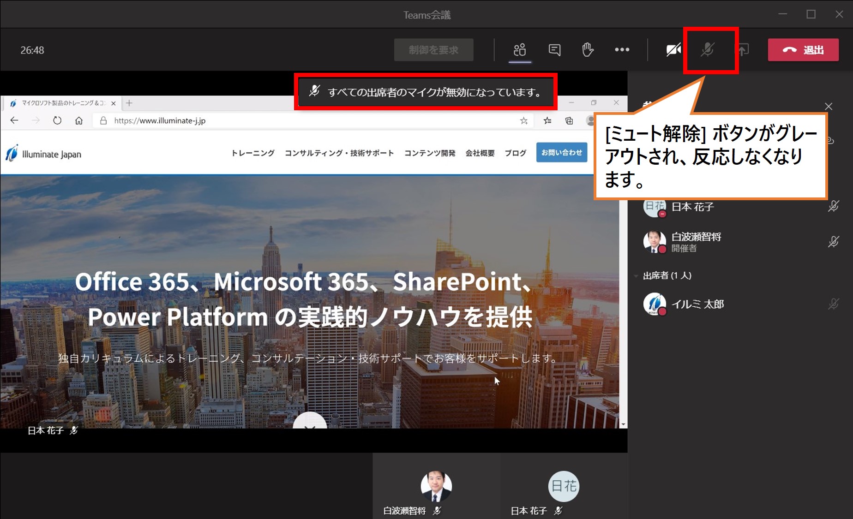
Task: Select 白波瀬智将 organizer row in list
Action: click(x=740, y=242)
